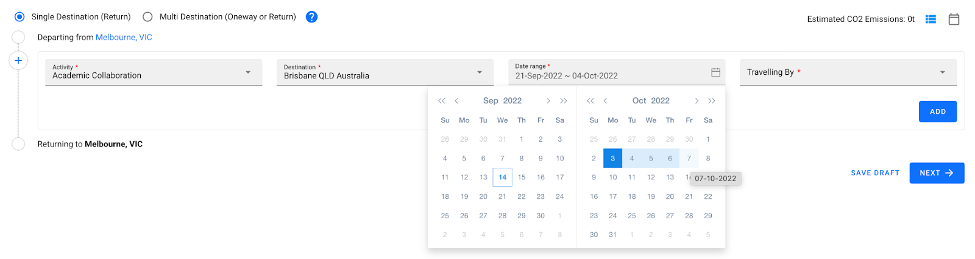
Task: Expand the Activity dropdown showing Academic Collaboration
Action: pos(154,72)
